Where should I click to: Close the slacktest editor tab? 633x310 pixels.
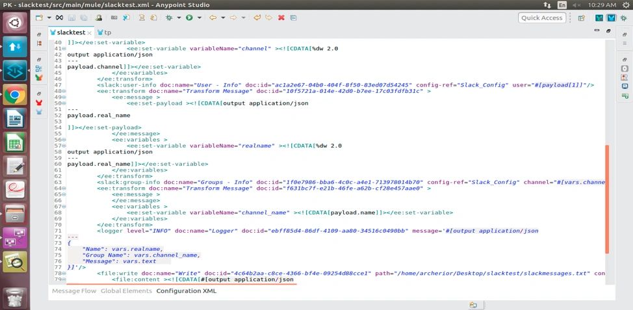90,32
